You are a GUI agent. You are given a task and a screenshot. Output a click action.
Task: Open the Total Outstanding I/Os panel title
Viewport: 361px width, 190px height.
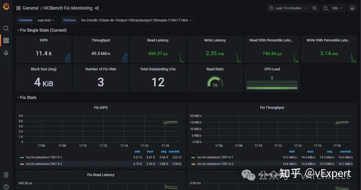(x=158, y=69)
